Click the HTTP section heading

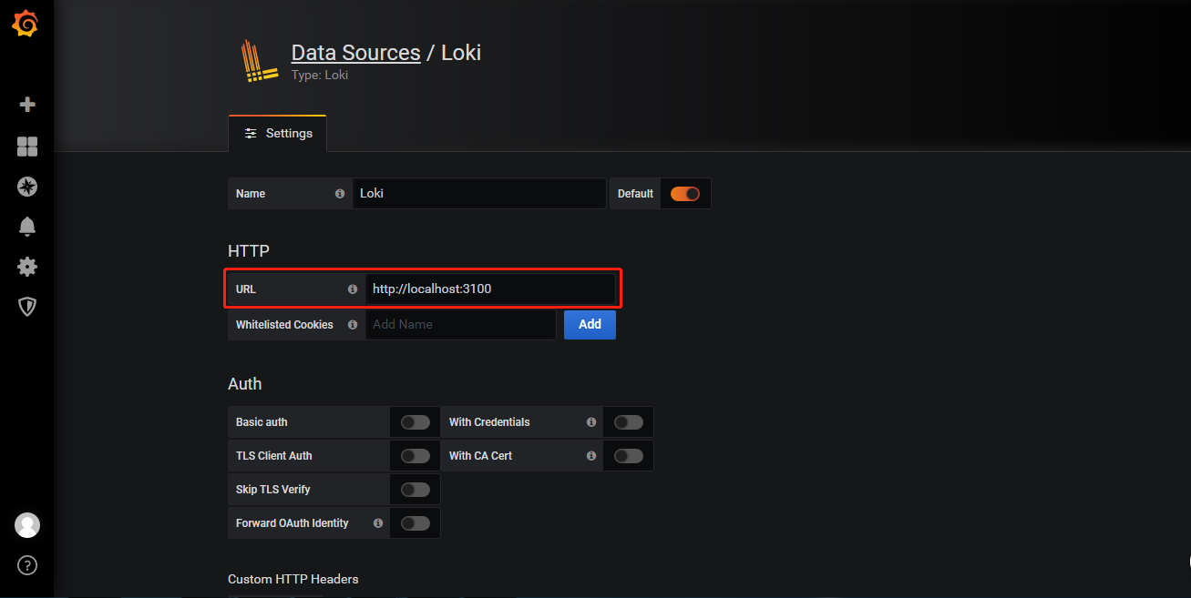249,251
